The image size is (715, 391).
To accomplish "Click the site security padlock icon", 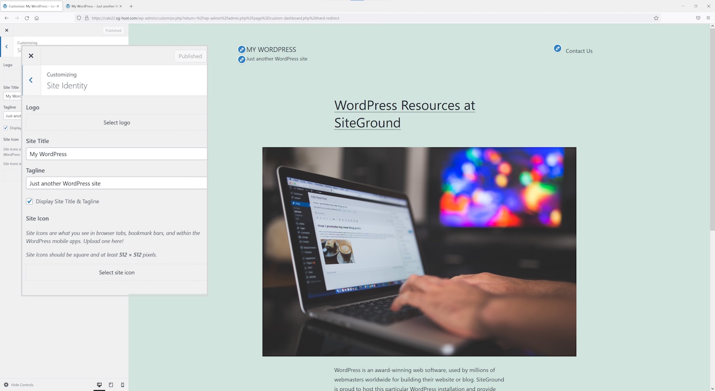I will pyautogui.click(x=87, y=18).
